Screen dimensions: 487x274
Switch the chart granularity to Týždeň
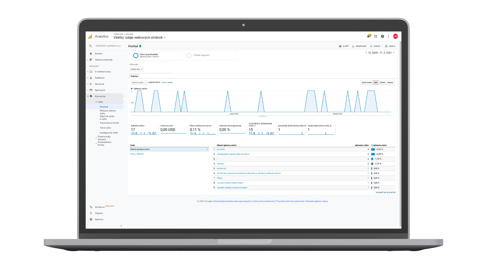click(382, 82)
